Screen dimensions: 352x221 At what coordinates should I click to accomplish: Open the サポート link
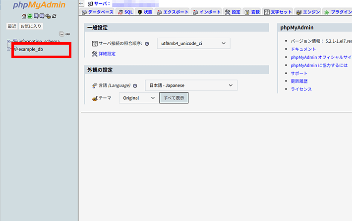click(299, 74)
